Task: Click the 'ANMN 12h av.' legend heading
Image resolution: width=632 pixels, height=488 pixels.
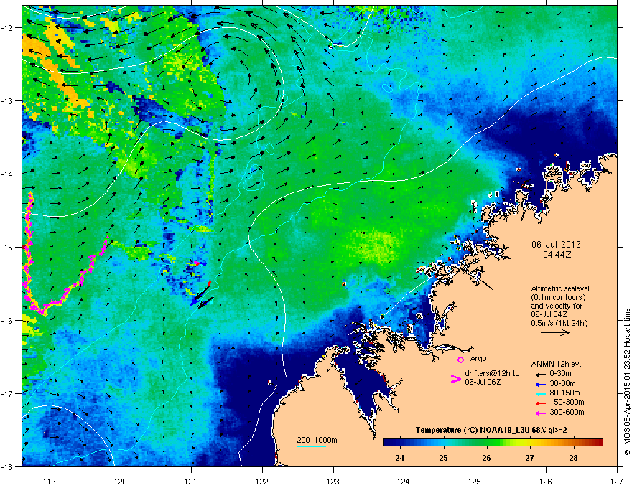Action: [x=556, y=365]
